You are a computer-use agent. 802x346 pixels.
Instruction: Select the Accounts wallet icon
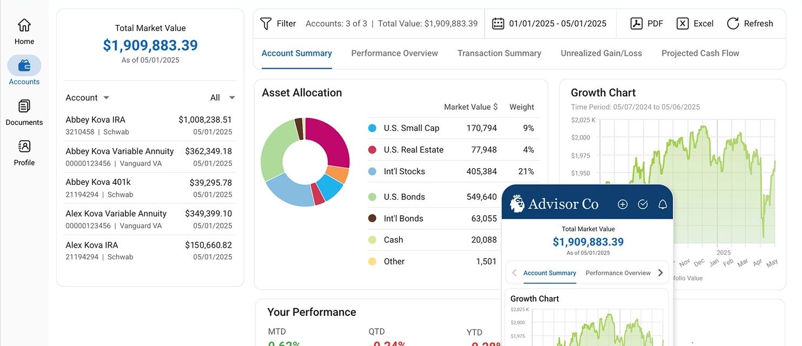click(24, 65)
